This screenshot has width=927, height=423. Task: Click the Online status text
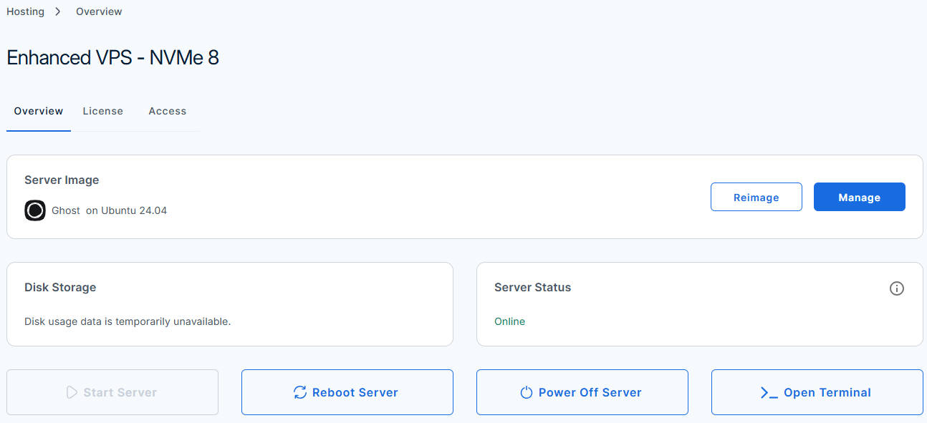point(509,321)
